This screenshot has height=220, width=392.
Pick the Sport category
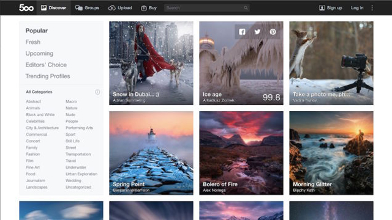[70, 134]
